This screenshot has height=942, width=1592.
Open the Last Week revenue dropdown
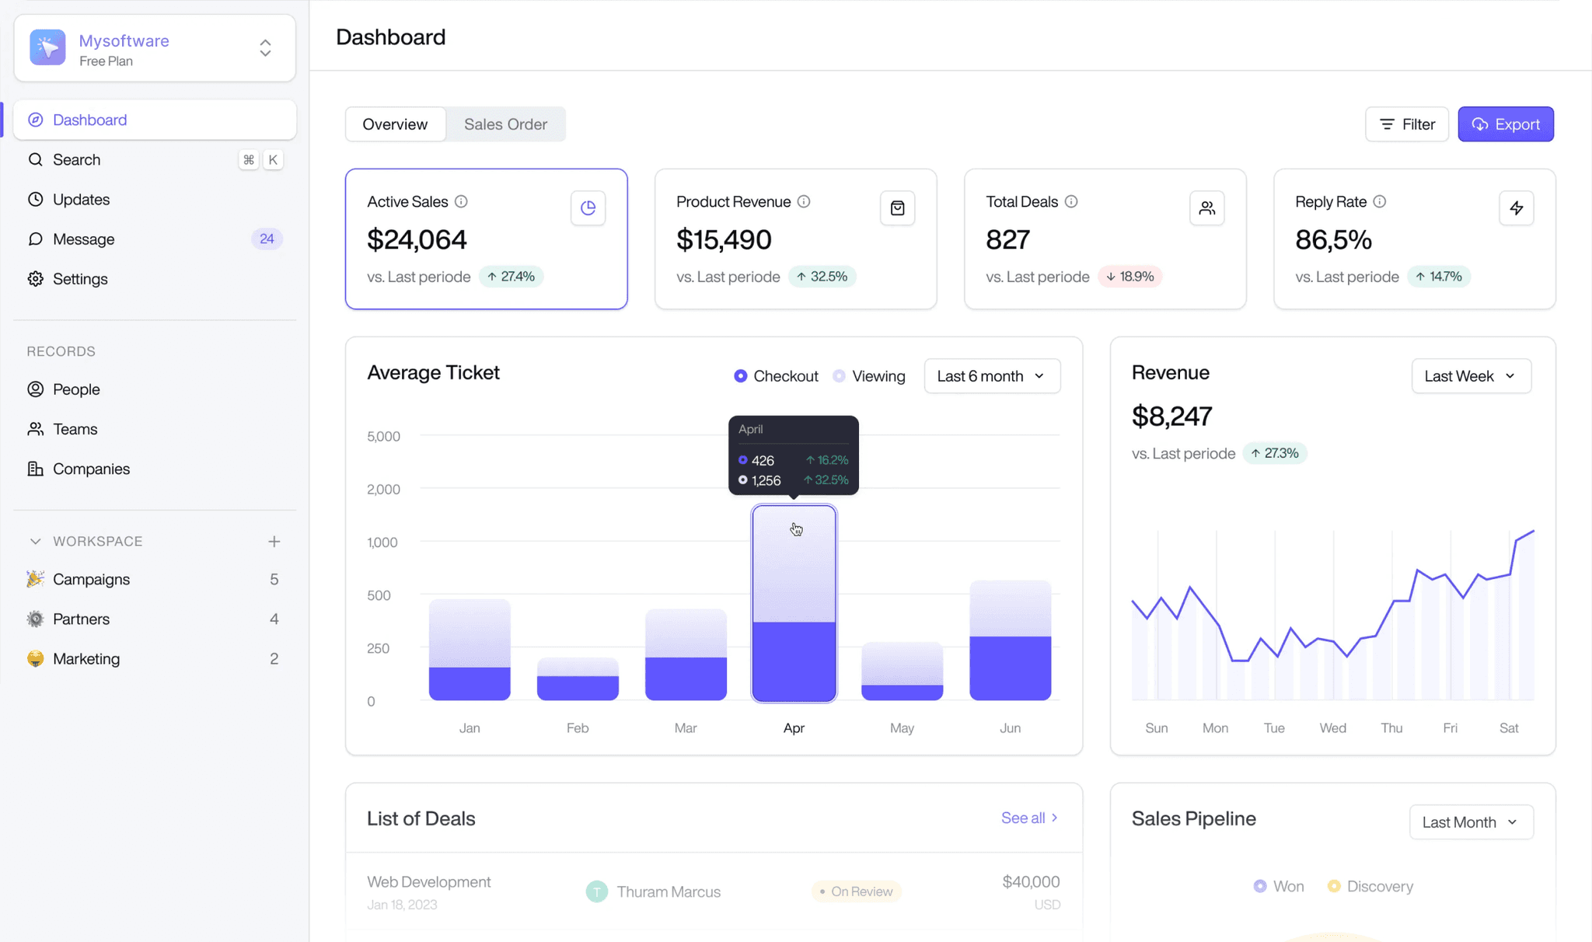(x=1471, y=376)
